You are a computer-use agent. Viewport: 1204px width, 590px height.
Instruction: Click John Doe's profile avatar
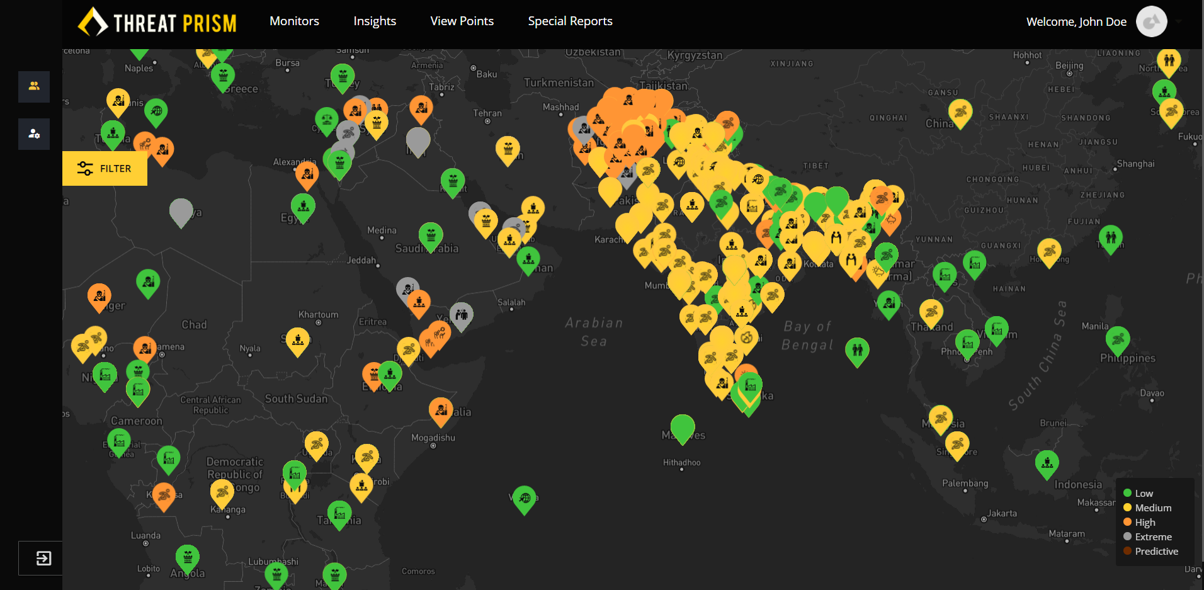[x=1151, y=22]
